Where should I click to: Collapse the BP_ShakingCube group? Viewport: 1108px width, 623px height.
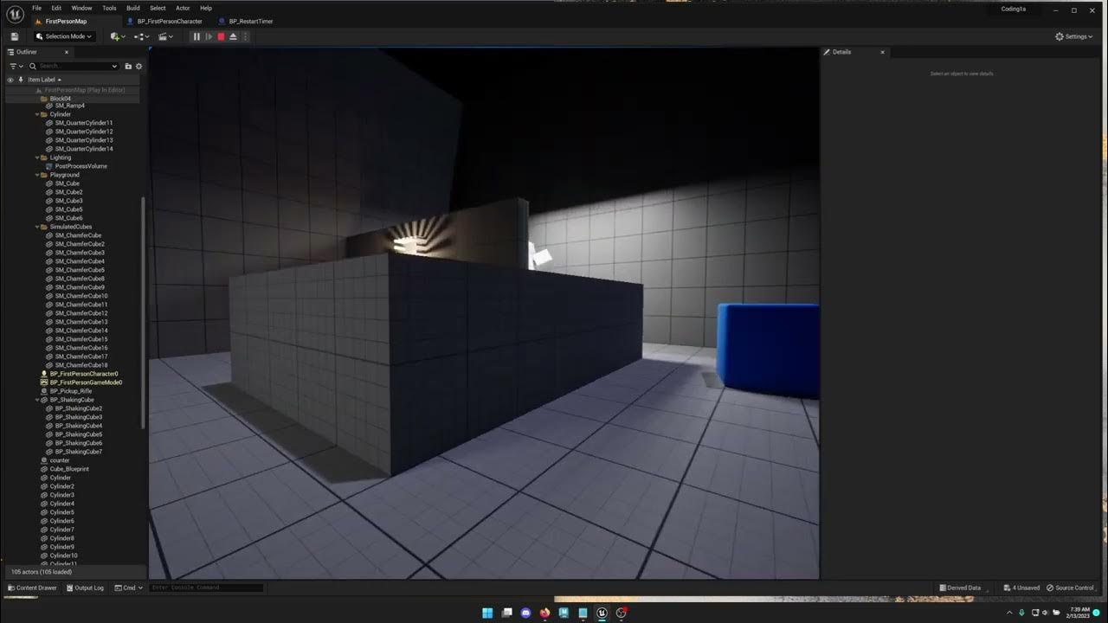click(37, 400)
